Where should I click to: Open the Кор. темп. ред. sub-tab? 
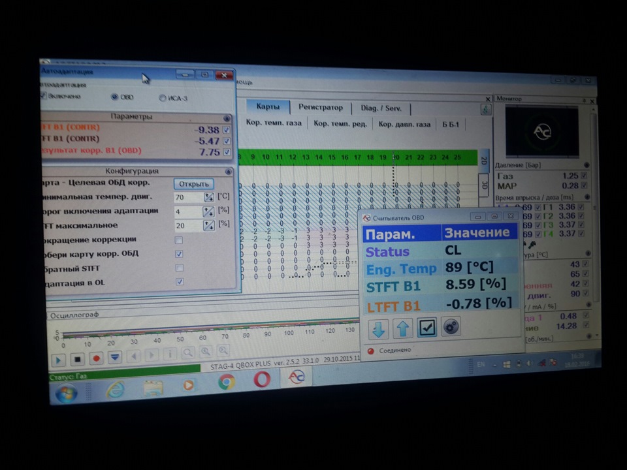point(340,123)
